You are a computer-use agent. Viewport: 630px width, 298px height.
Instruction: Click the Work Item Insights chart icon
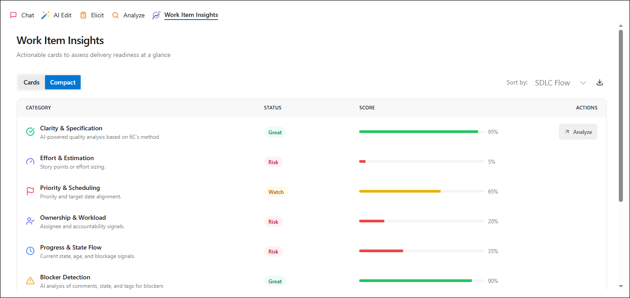[156, 15]
